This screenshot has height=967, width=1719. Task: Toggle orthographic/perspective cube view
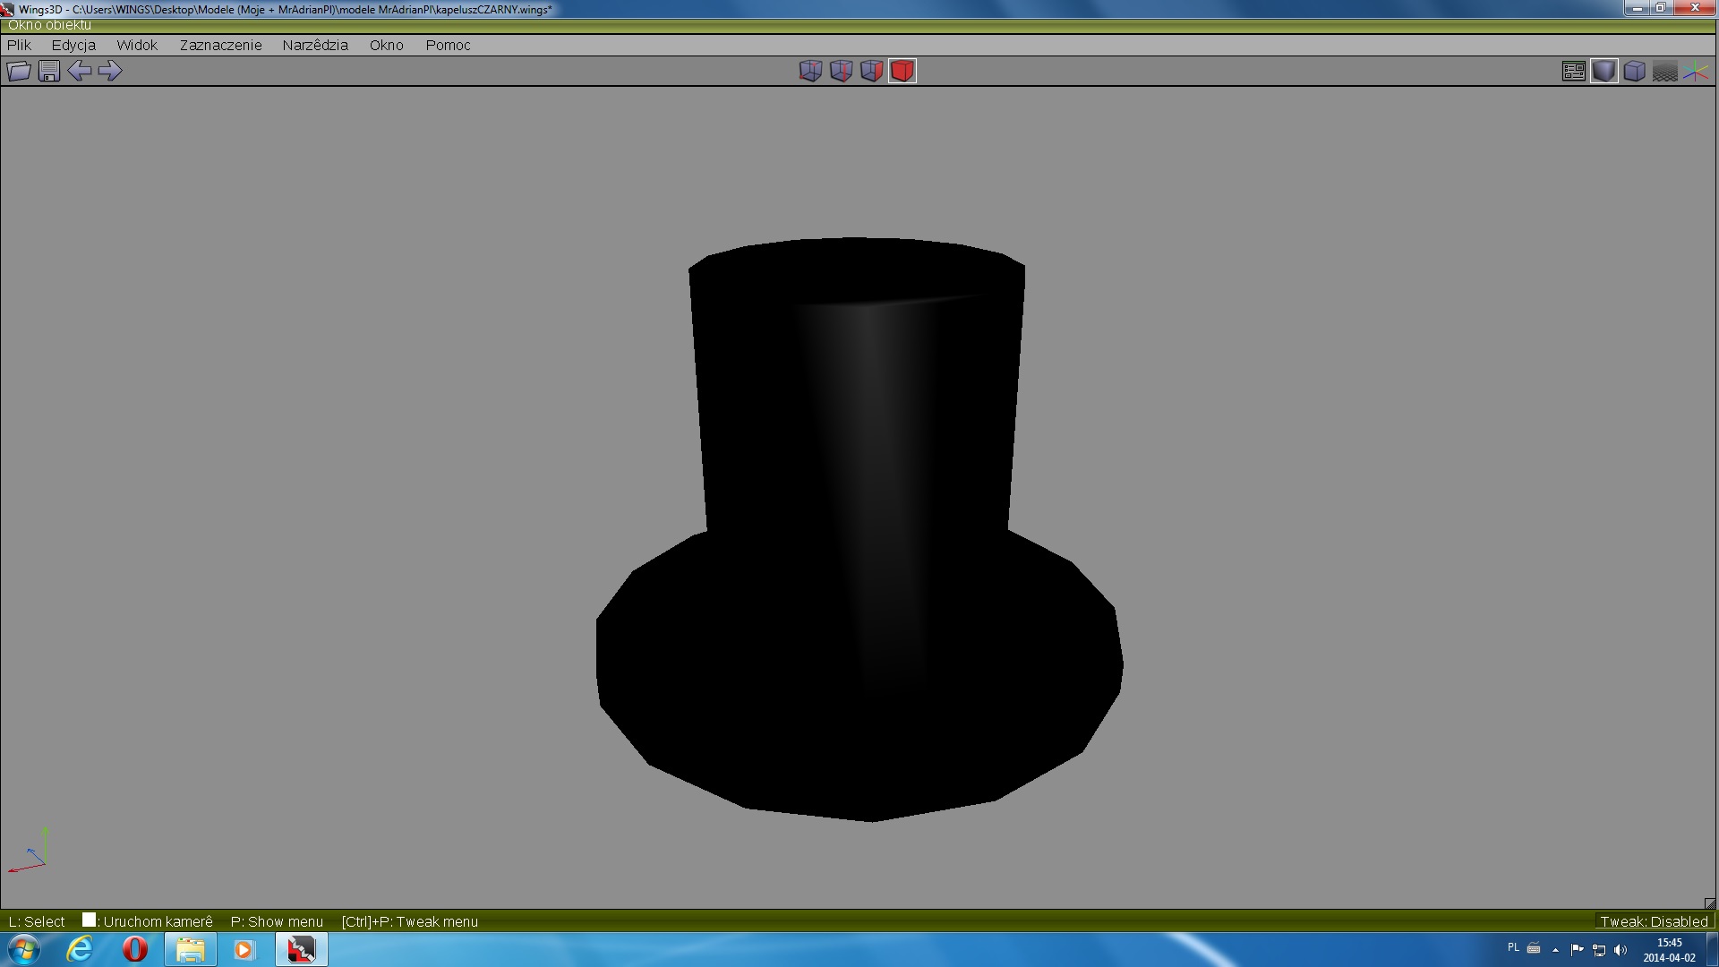click(1634, 71)
